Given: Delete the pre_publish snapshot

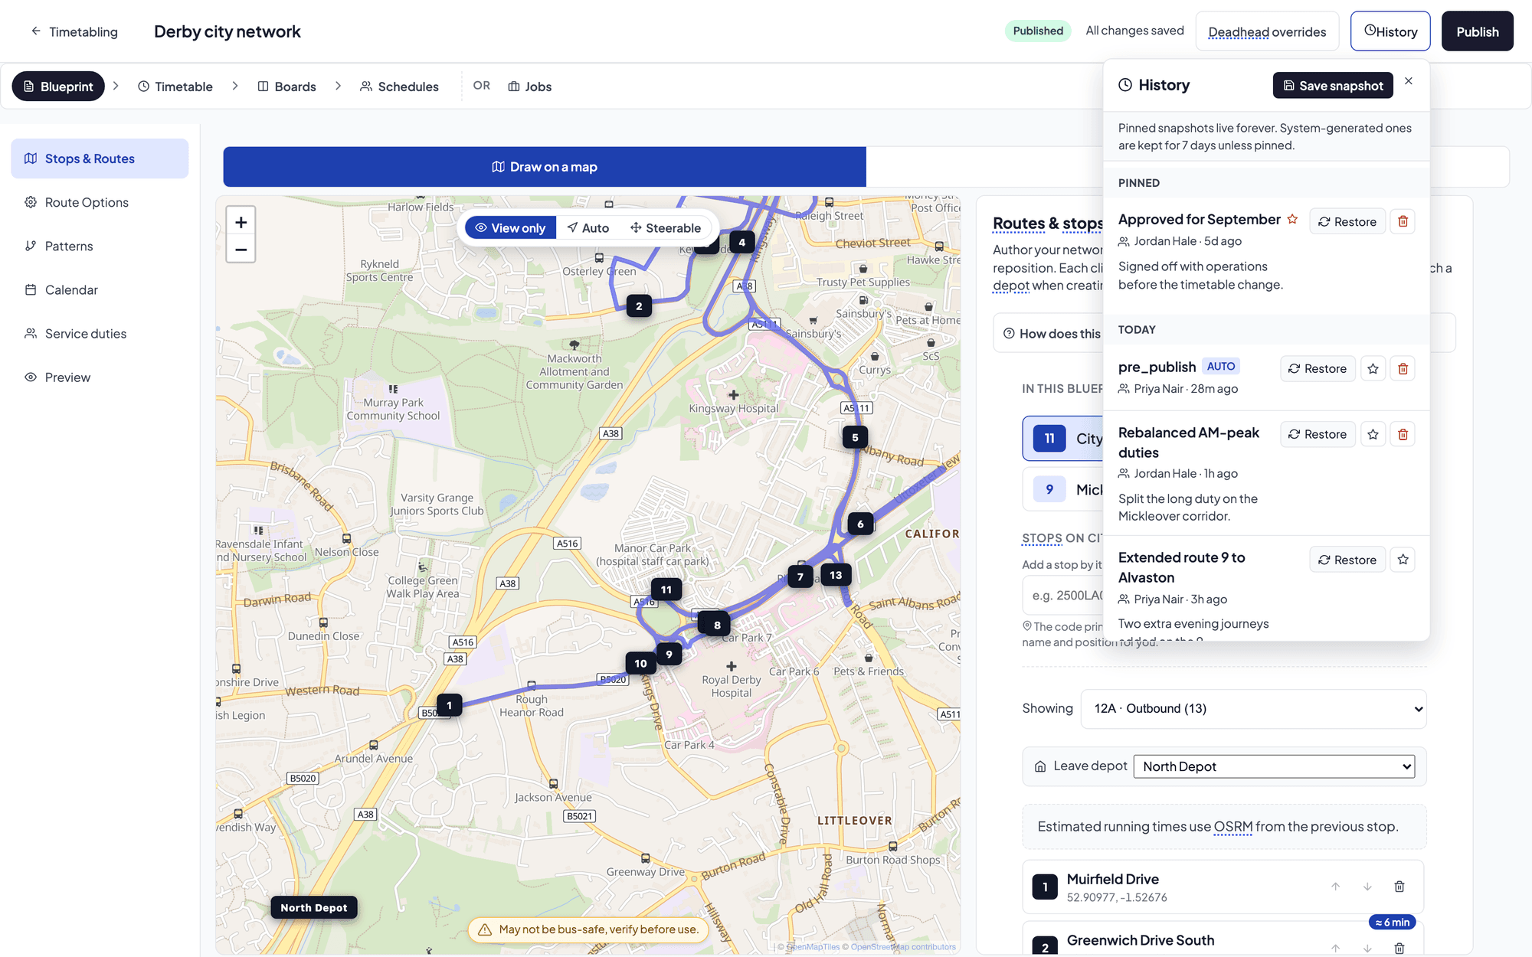Looking at the screenshot, I should [1403, 368].
